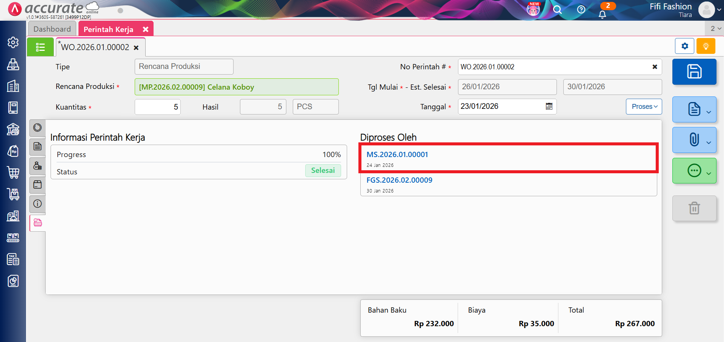Screen dimensions: 724x342
Task: Expand the Proses dropdown button
Action: pyautogui.click(x=644, y=107)
